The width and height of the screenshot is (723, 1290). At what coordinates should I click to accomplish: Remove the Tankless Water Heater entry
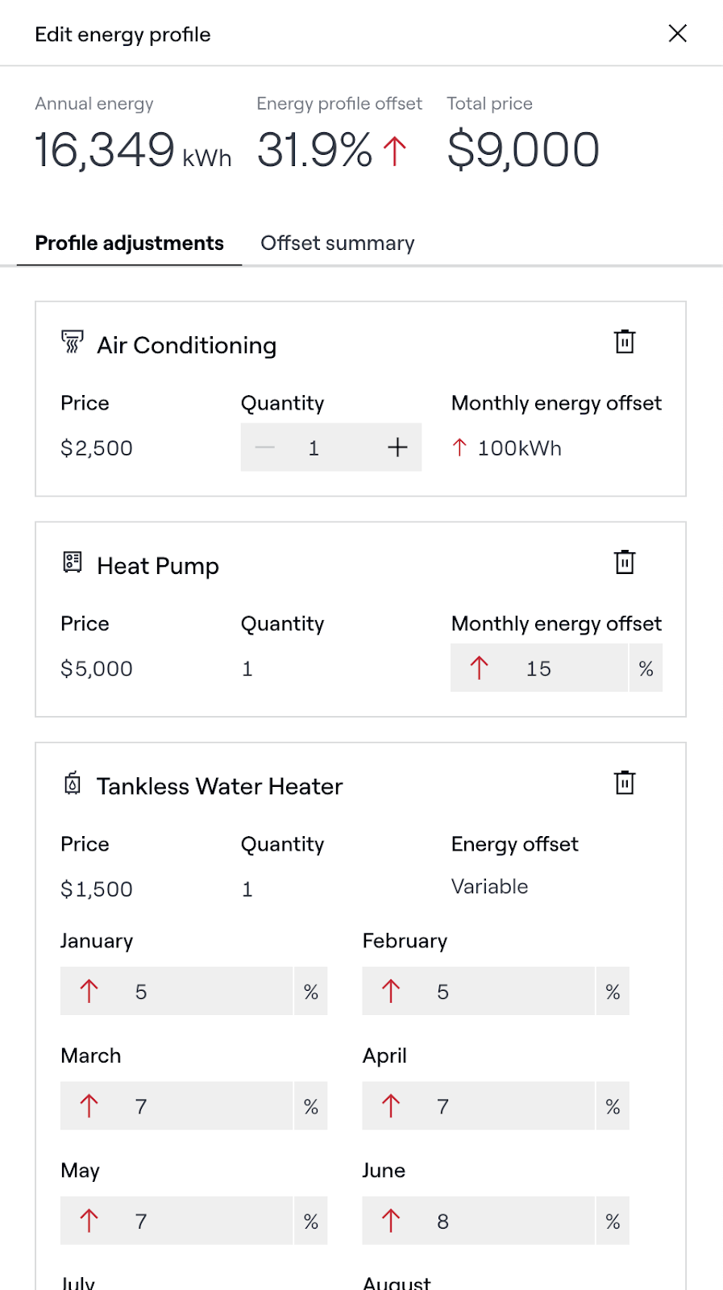tap(625, 783)
